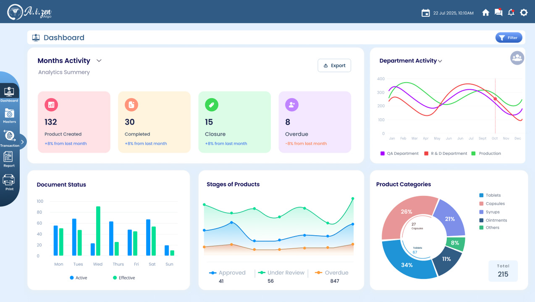This screenshot has width=535, height=302.
Task: Click the Export button
Action: click(334, 65)
